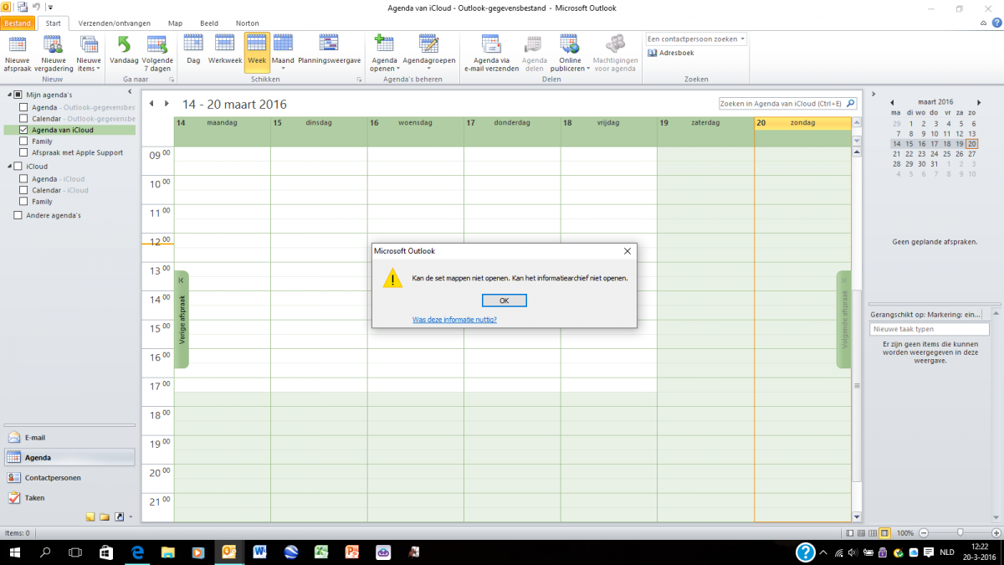Select the Agenda navigation button
The height and width of the screenshot is (565, 1004).
click(x=69, y=457)
